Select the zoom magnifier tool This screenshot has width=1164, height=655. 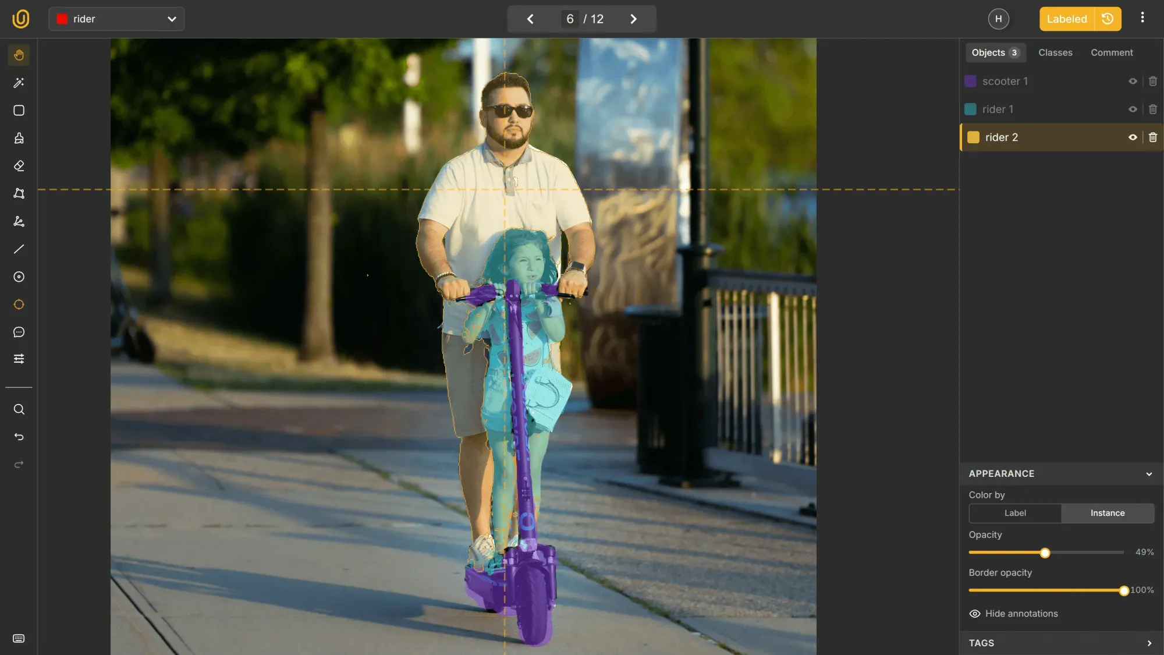click(x=19, y=409)
